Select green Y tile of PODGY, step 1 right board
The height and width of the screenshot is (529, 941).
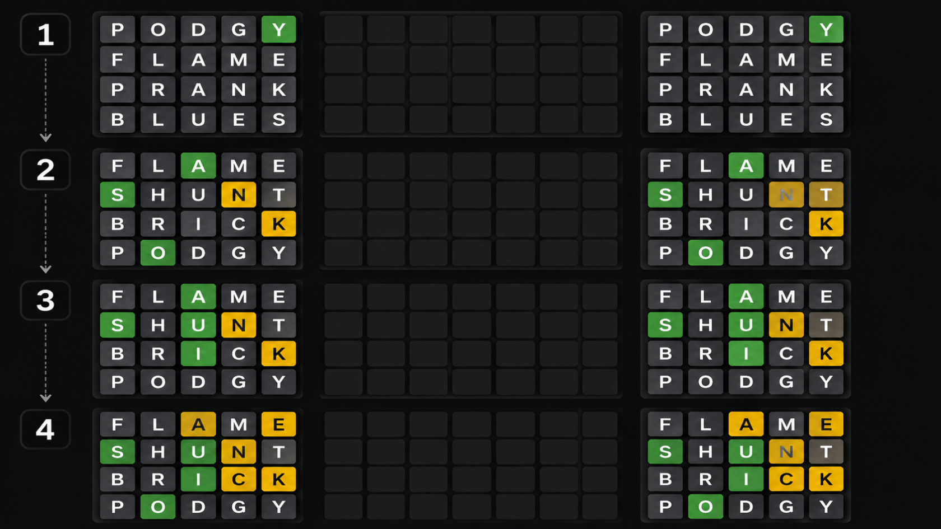click(x=826, y=30)
